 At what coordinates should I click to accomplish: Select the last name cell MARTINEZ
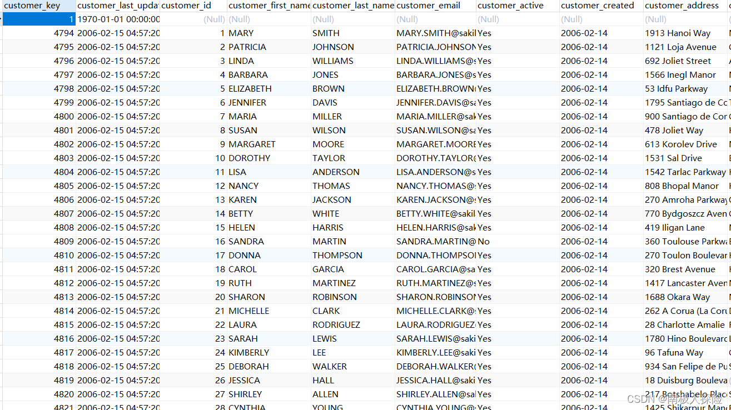(x=353, y=283)
